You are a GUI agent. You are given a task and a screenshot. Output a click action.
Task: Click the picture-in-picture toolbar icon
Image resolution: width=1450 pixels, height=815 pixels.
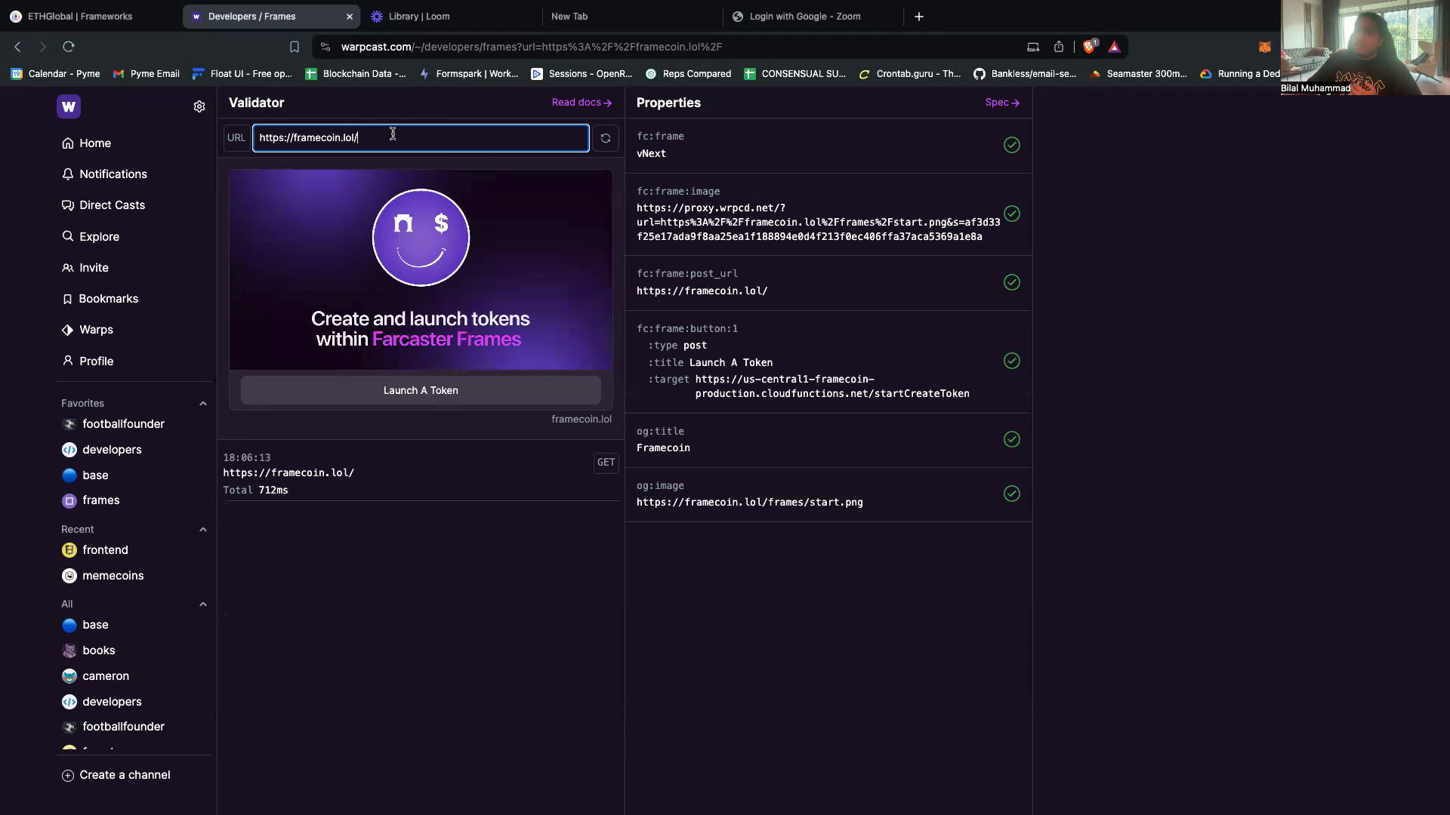click(1033, 47)
